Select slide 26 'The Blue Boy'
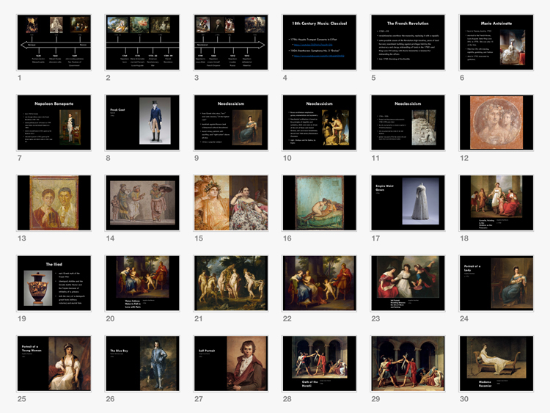Screen dimensions: 550x413 pyautogui.click(x=142, y=364)
